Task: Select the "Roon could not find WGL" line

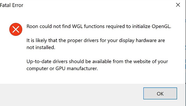Action: point(99,26)
